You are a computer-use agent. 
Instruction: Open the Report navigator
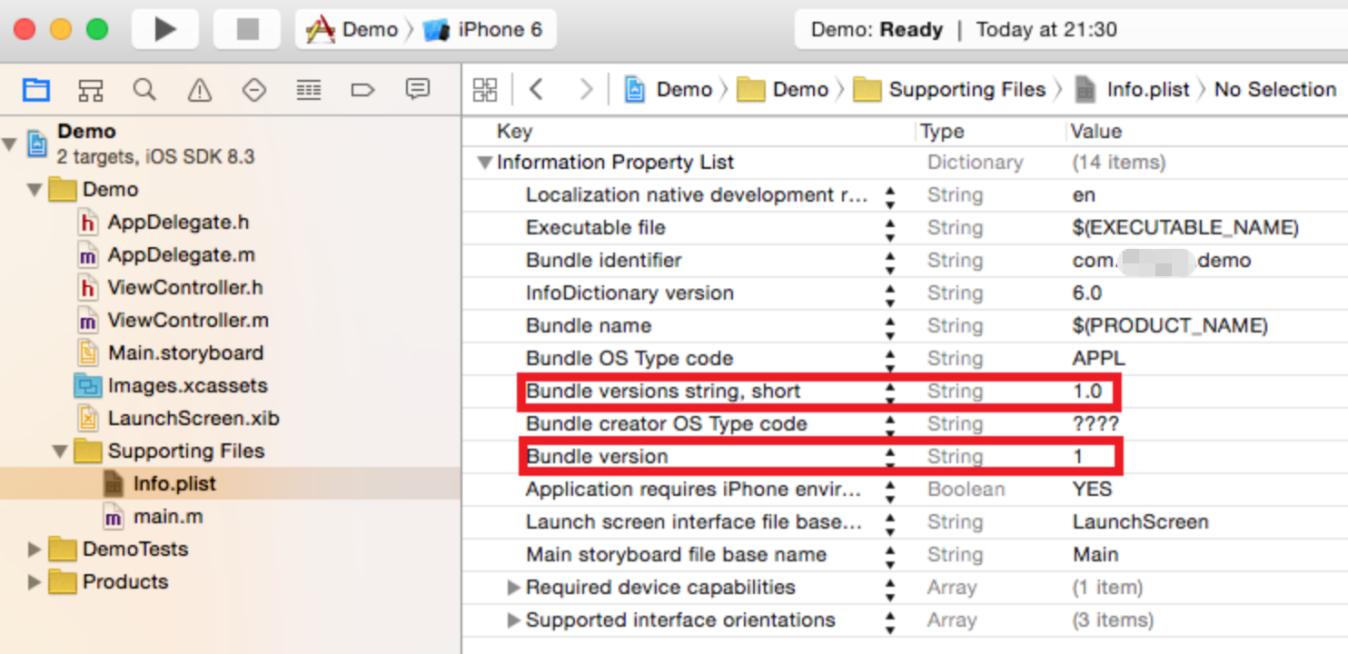point(417,89)
